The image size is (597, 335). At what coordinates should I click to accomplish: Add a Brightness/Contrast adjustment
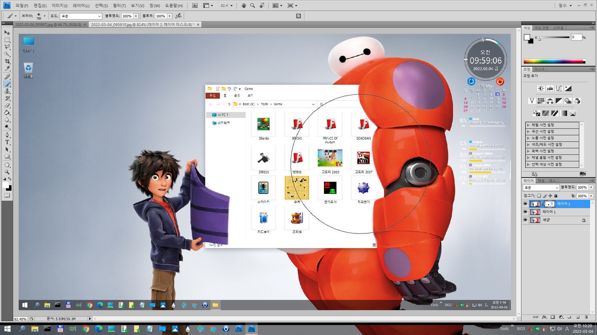[541, 89]
